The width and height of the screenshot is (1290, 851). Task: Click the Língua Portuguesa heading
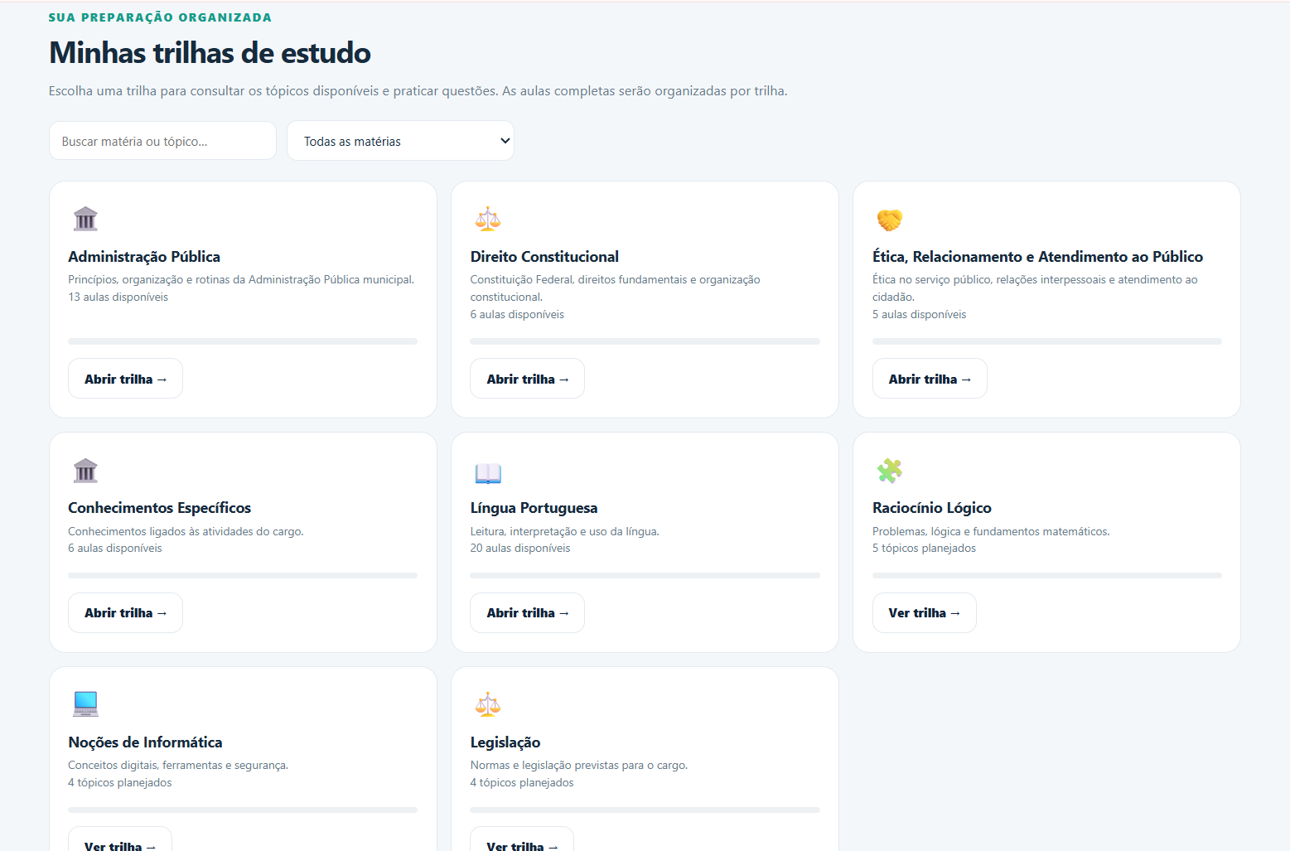click(x=534, y=508)
